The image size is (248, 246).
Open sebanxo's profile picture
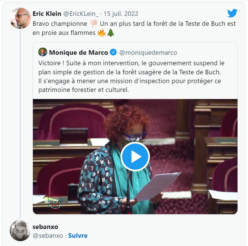[x=20, y=230]
